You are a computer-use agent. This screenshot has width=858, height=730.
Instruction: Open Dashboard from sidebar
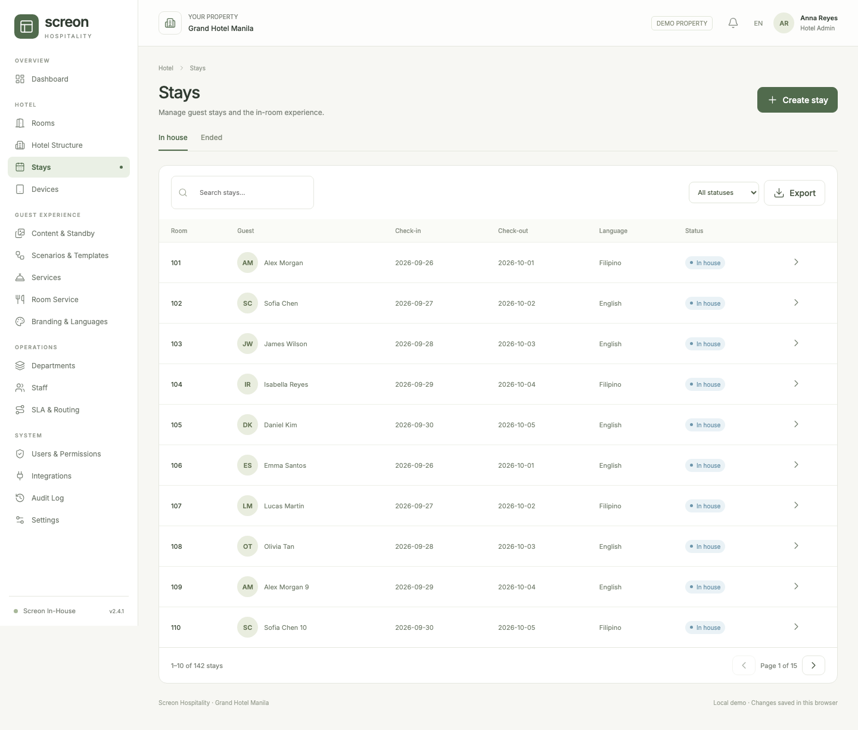[69, 79]
